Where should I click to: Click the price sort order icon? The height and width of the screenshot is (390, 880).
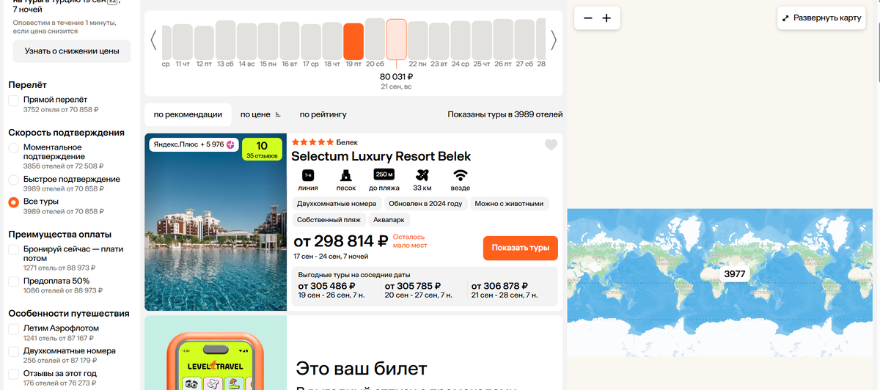278,114
